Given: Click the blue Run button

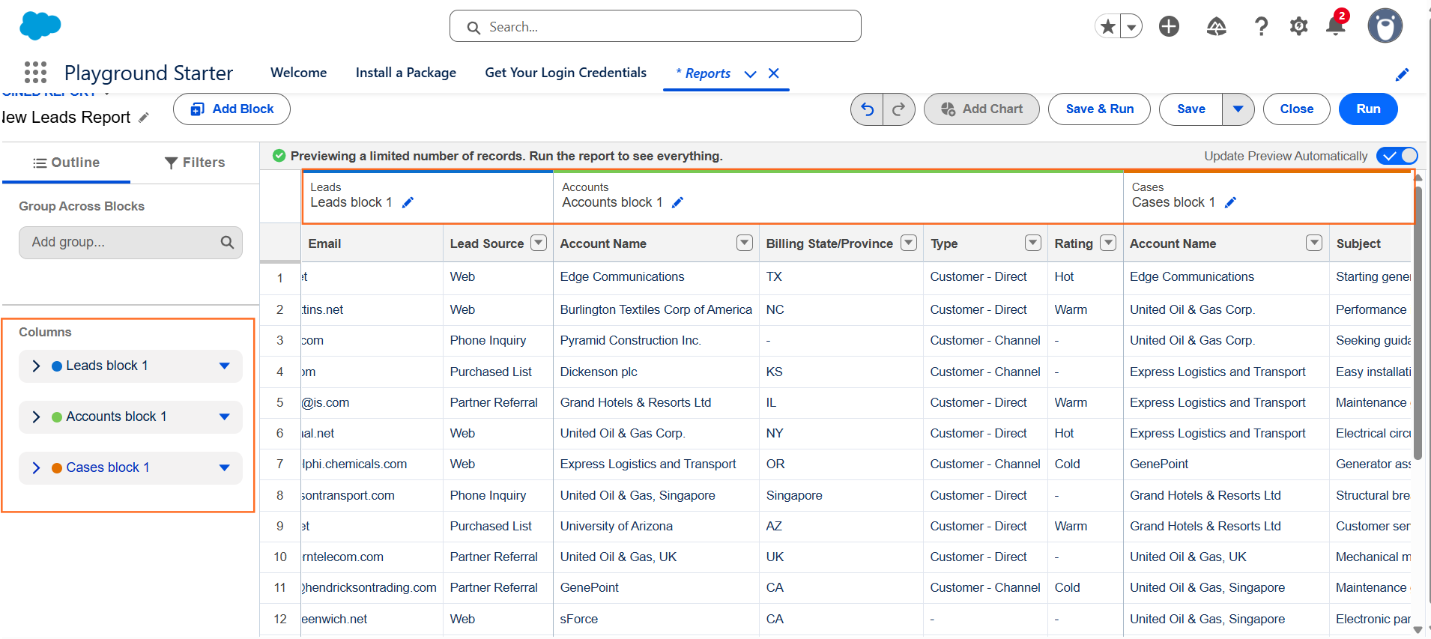Looking at the screenshot, I should [1368, 109].
